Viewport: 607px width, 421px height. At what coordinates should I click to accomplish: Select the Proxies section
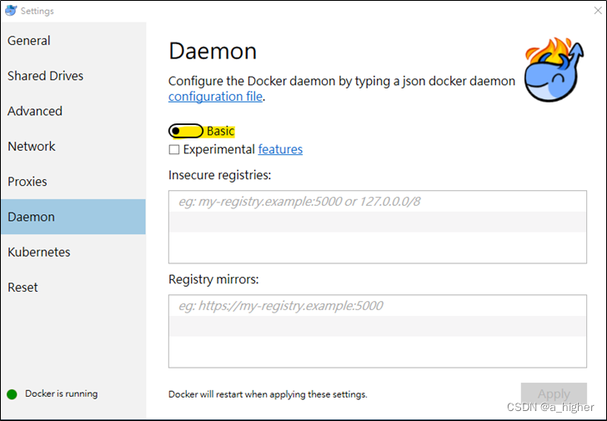click(73, 182)
